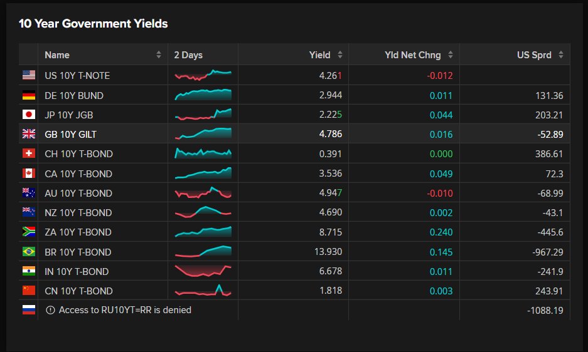Viewport: 588px width, 352px height.
Task: Click the NZ 10Y T-BOND spread value -43.1
Action: point(553,213)
